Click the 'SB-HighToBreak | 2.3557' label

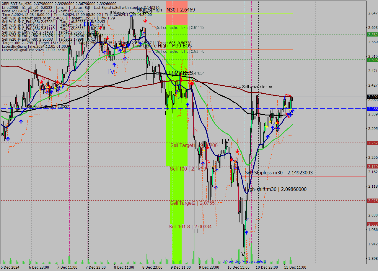[48, 107]
